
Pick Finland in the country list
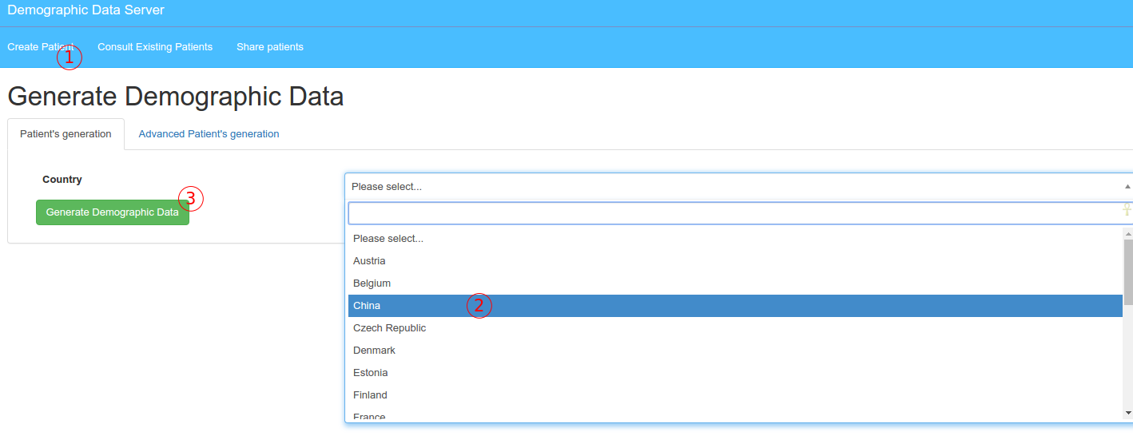pyautogui.click(x=370, y=395)
